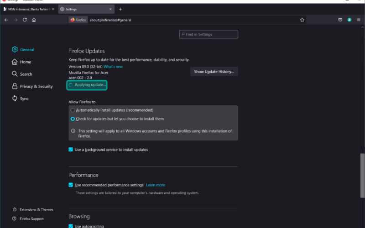Viewport: 365px width, 228px height.
Task: Toggle Use recommended performance settings checkbox
Action: (x=71, y=185)
